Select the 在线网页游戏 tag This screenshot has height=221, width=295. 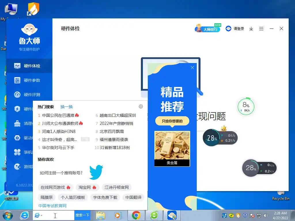55,187
